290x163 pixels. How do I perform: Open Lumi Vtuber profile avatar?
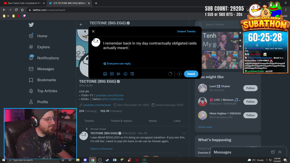[203, 88]
